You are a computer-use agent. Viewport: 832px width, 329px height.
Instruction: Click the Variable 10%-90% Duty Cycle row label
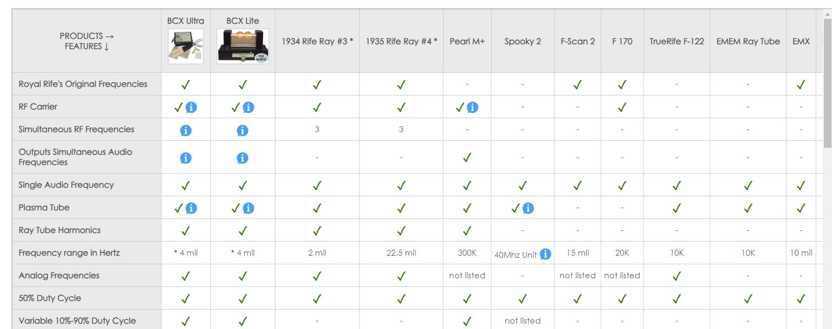pos(77,321)
